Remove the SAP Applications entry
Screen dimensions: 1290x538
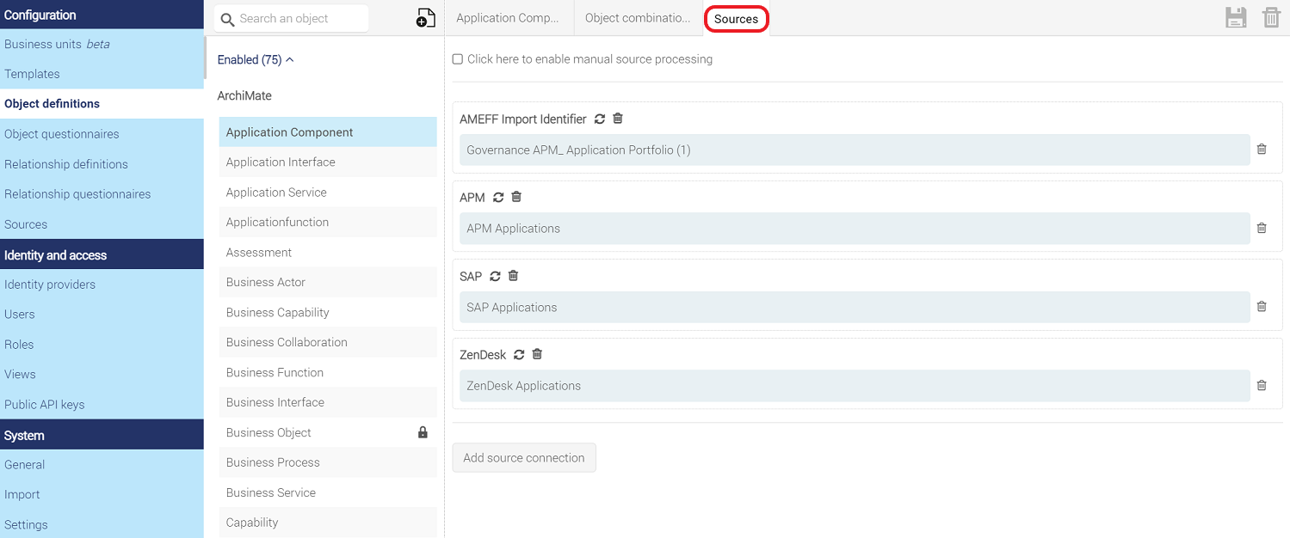[x=1262, y=307]
